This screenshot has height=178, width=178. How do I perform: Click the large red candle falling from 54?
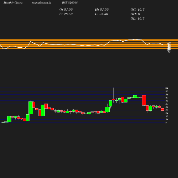pyautogui.click(x=144, y=100)
